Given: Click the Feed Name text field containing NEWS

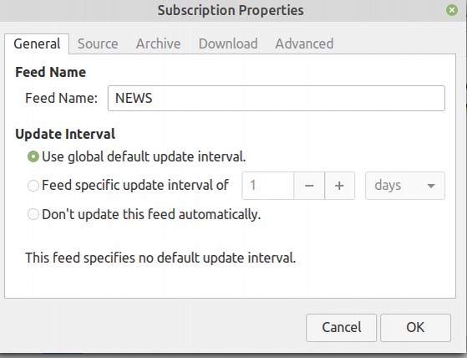Looking at the screenshot, I should [277, 99].
